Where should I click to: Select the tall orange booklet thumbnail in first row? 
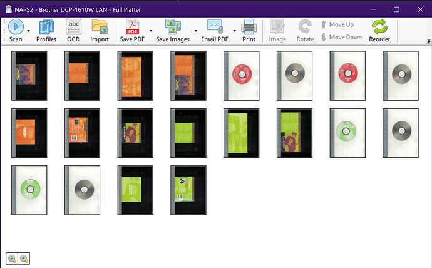(x=135, y=76)
